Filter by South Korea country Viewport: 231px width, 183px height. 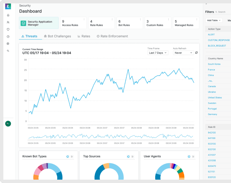[214, 64]
